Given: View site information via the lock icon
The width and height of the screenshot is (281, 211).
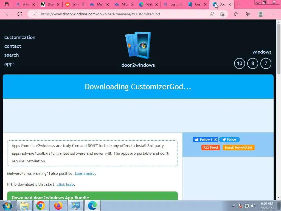Looking at the screenshot, I should [35, 14].
